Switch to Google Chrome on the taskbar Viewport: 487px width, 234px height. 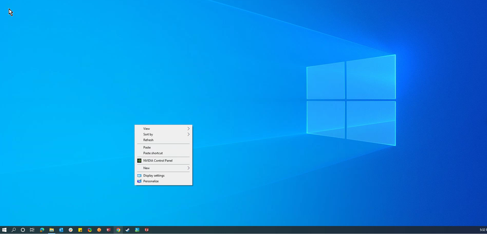(118, 230)
